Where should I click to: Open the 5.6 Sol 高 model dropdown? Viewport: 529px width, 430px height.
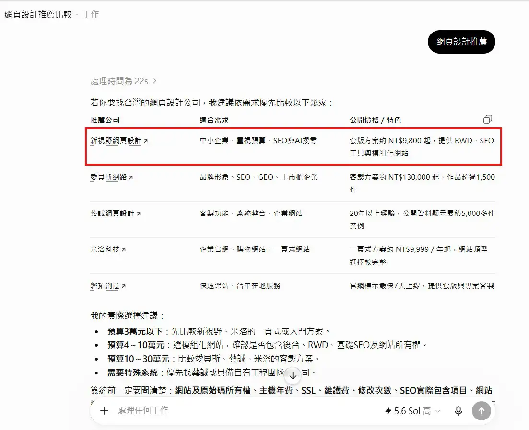417,411
